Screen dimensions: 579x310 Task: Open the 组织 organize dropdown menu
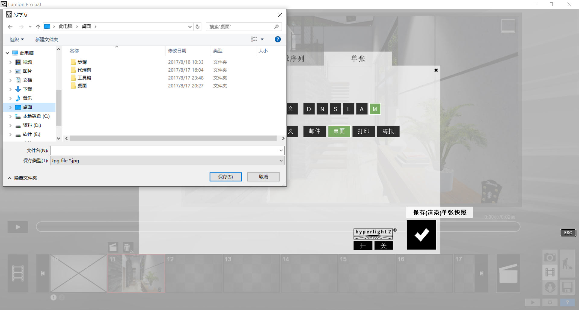point(17,39)
